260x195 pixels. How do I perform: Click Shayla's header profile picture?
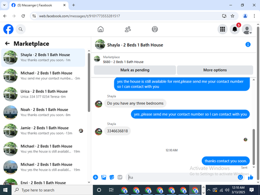pos(100,45)
